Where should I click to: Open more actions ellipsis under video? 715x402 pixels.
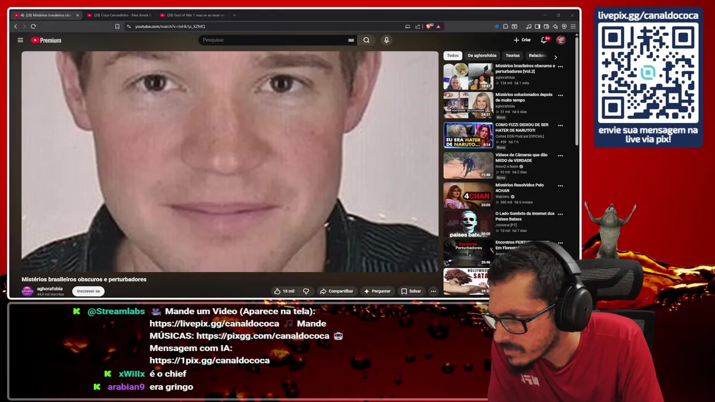tap(433, 291)
